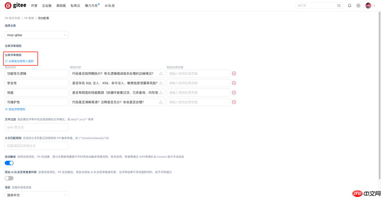This screenshot has height=197, width=381.
Task: Edit the 安全性 rule name field
Action: [x=36, y=83]
